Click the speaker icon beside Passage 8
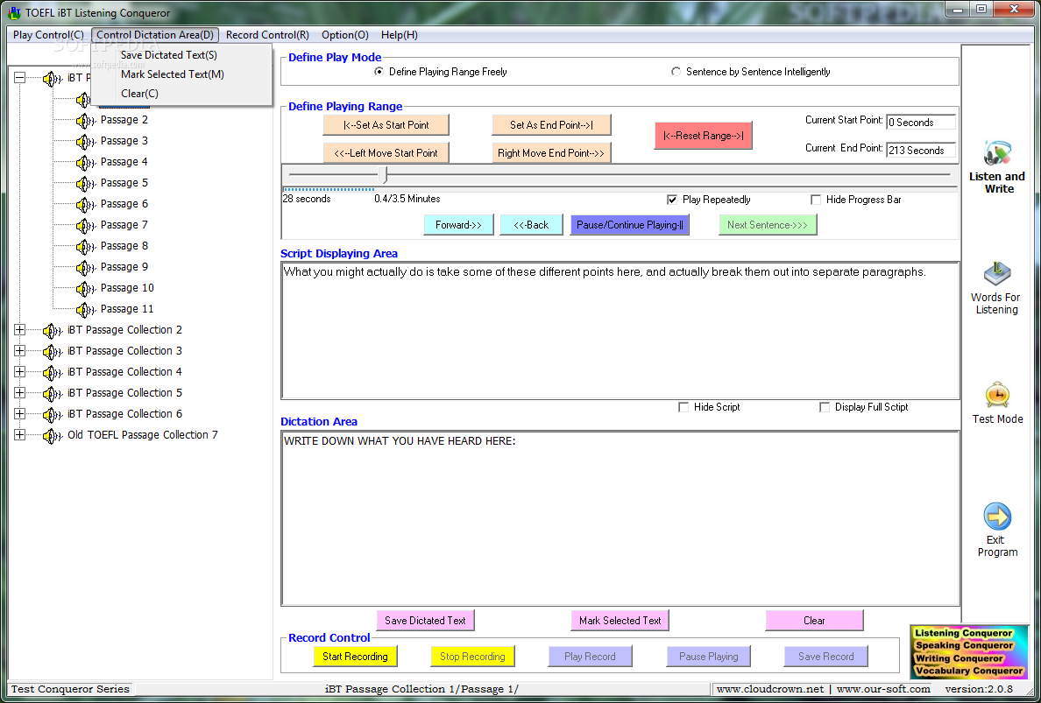1041x703 pixels. pos(86,246)
